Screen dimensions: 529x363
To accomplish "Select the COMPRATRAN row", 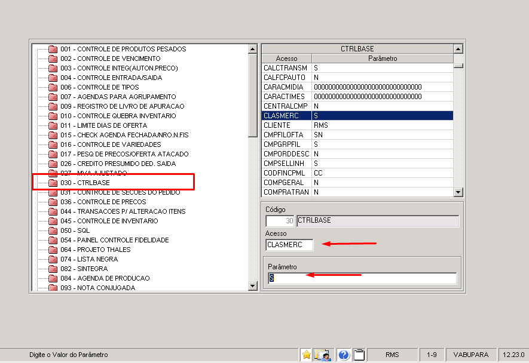I will coord(357,192).
